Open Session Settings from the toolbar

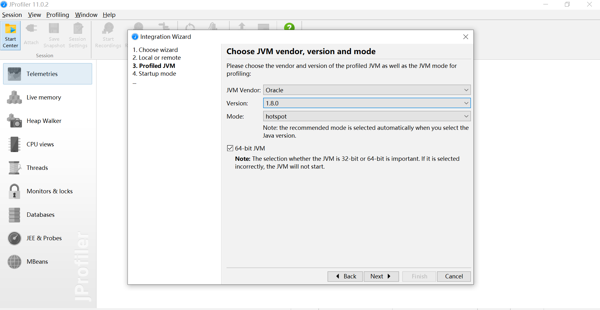[x=78, y=36]
